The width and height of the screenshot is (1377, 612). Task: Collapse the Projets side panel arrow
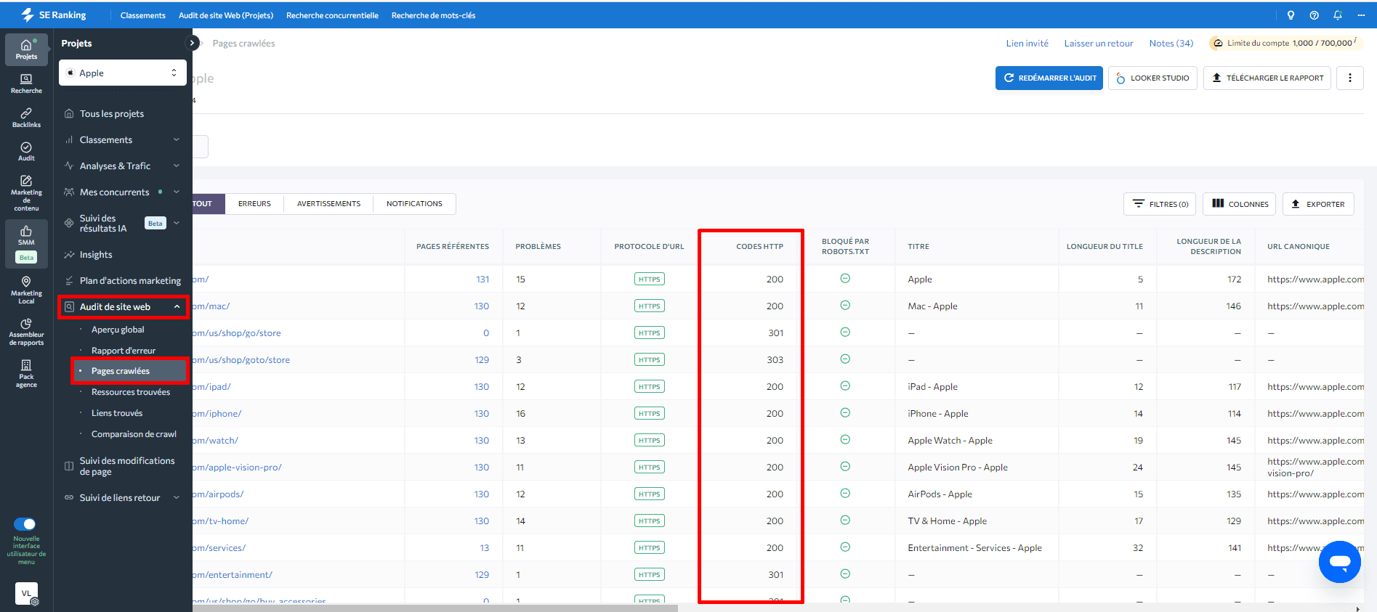(x=192, y=43)
